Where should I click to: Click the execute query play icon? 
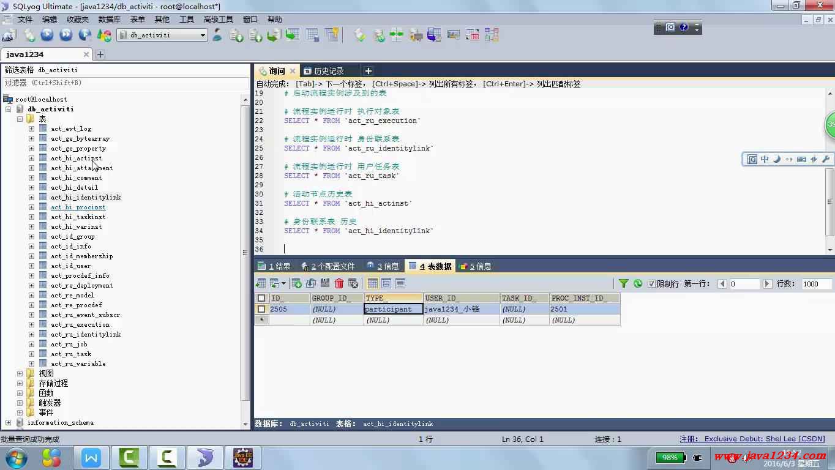[47, 35]
